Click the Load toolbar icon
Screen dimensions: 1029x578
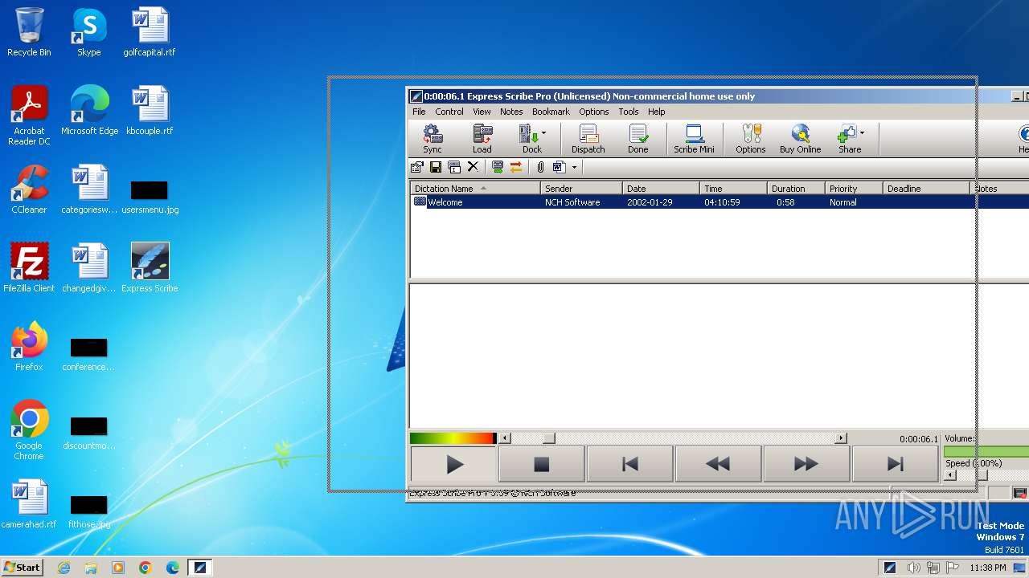tap(482, 139)
